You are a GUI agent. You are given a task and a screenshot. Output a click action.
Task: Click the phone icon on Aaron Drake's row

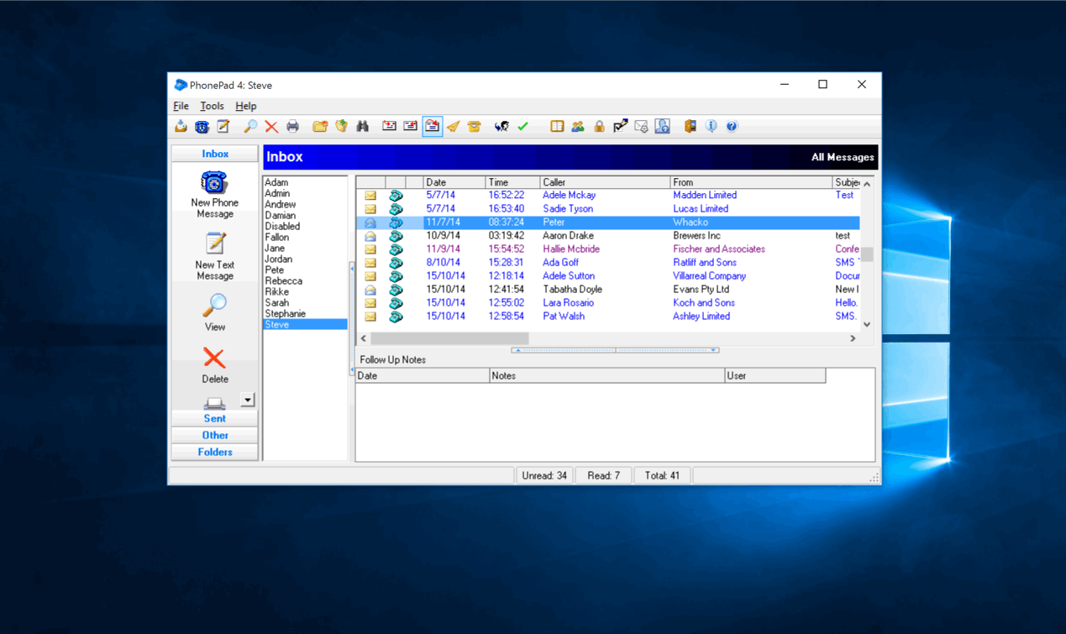click(396, 236)
